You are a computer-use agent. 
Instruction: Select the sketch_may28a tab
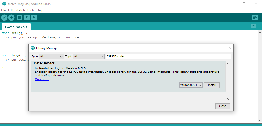point(16,27)
